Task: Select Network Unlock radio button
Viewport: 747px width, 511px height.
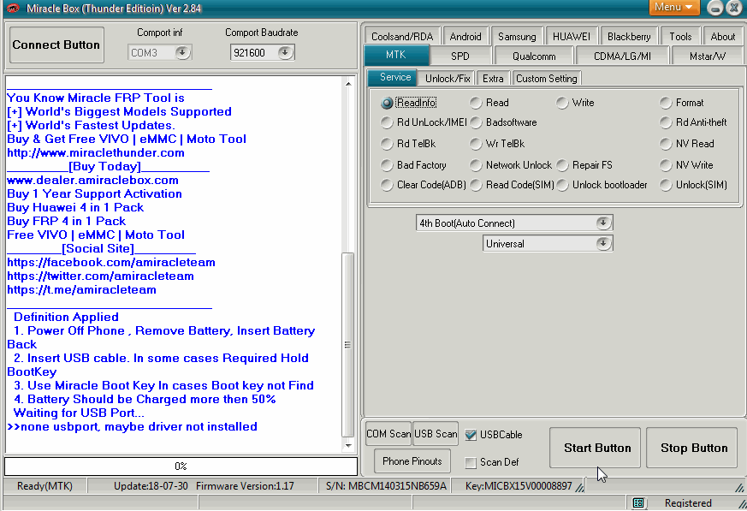Action: pyautogui.click(x=476, y=165)
